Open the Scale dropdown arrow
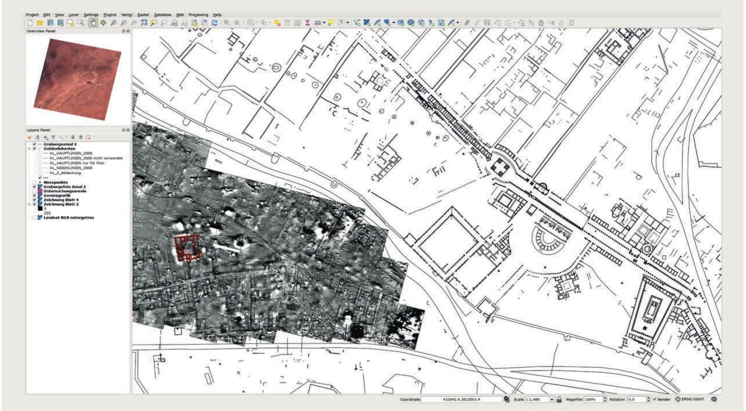This screenshot has width=746, height=411. (552, 399)
